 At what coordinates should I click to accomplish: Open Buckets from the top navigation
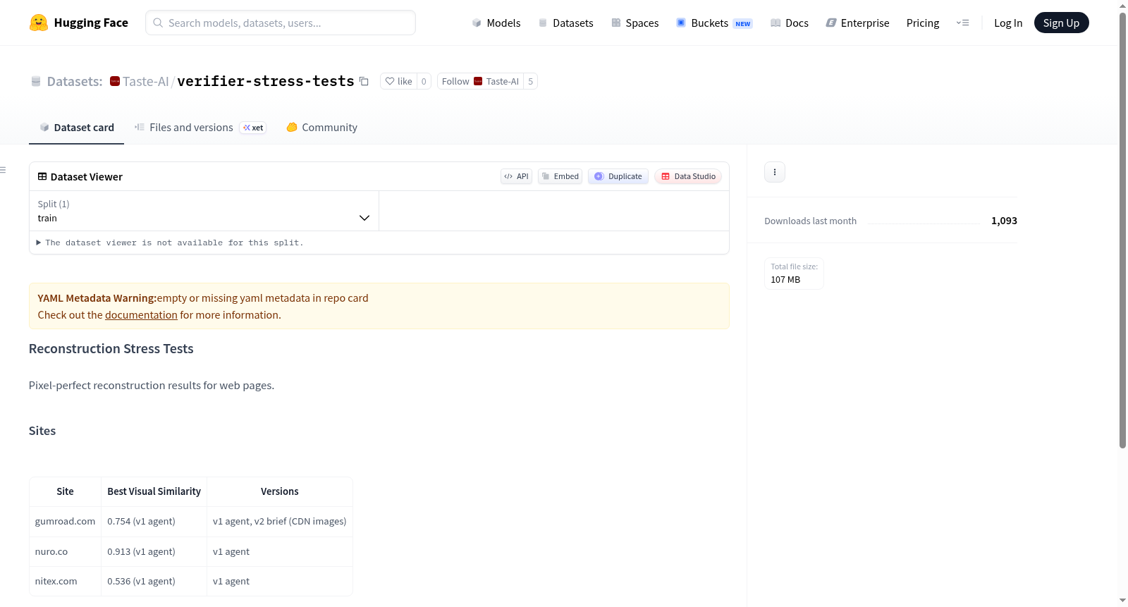[714, 23]
